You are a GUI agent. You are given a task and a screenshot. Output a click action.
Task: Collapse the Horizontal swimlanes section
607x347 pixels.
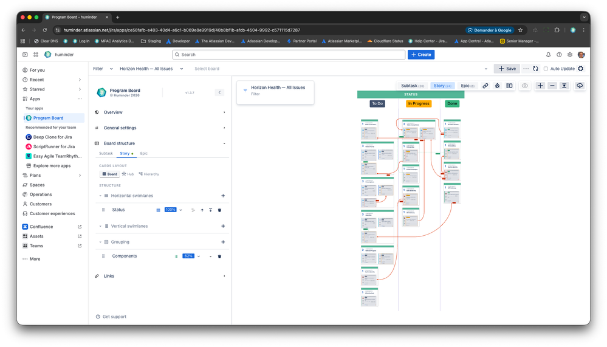tap(100, 196)
